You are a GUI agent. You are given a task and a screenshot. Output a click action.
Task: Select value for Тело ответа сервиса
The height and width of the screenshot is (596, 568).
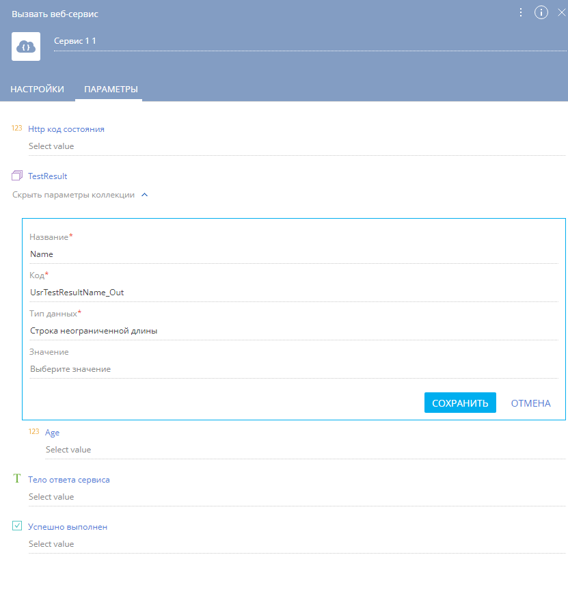[297, 497]
